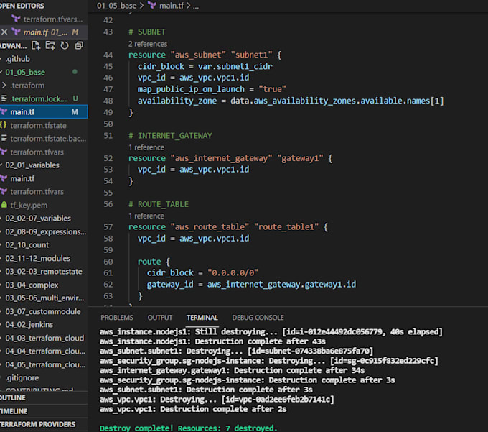This screenshot has width=488, height=432.
Task: Click line number 44 in the gutter
Action: pyautogui.click(x=108, y=55)
